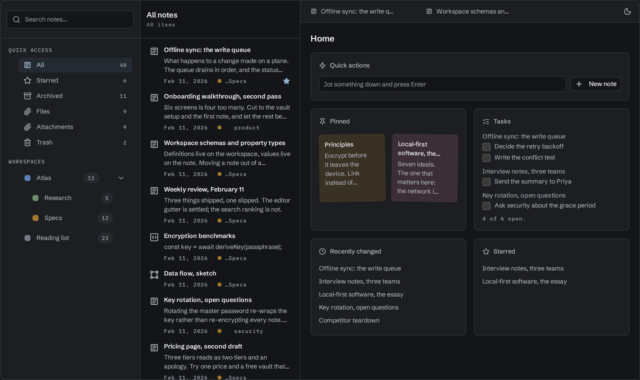Click the product tag on Onboarding note
Image resolution: width=640 pixels, height=380 pixels.
(x=246, y=127)
